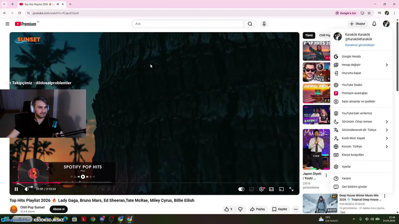Open Kanalınızı görüntüleyin link
The width and height of the screenshot is (399, 224).
point(360,45)
